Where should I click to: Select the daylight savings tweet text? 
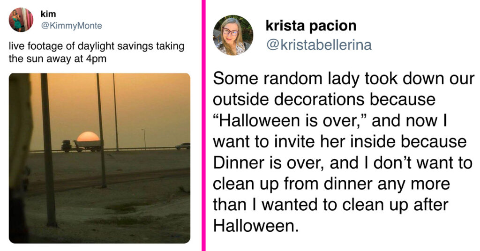97,52
